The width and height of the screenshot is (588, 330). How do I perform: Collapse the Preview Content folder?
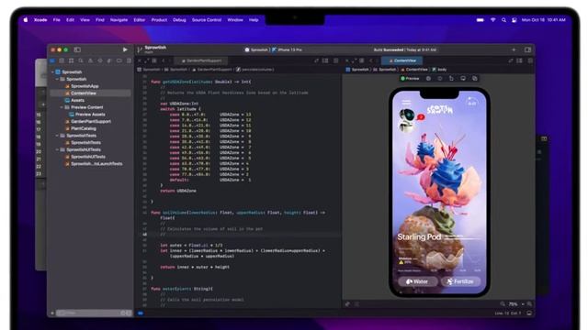click(x=62, y=107)
